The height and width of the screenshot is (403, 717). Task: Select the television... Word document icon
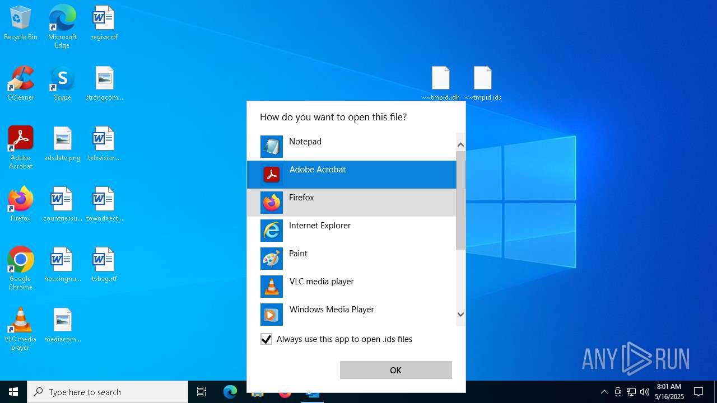coord(104,144)
